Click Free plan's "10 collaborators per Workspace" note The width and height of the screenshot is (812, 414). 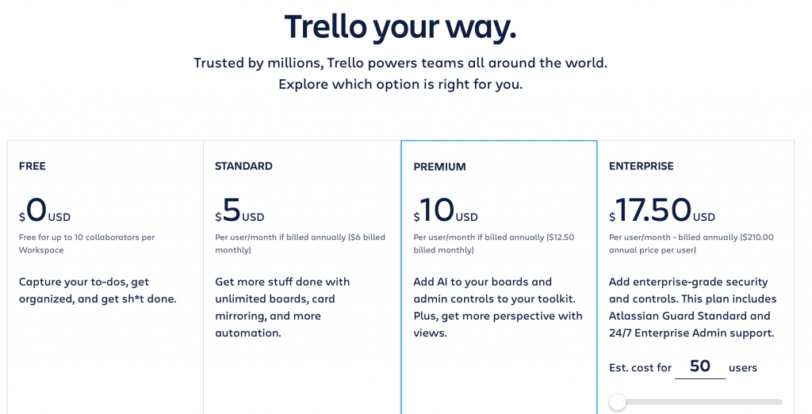tap(86, 243)
